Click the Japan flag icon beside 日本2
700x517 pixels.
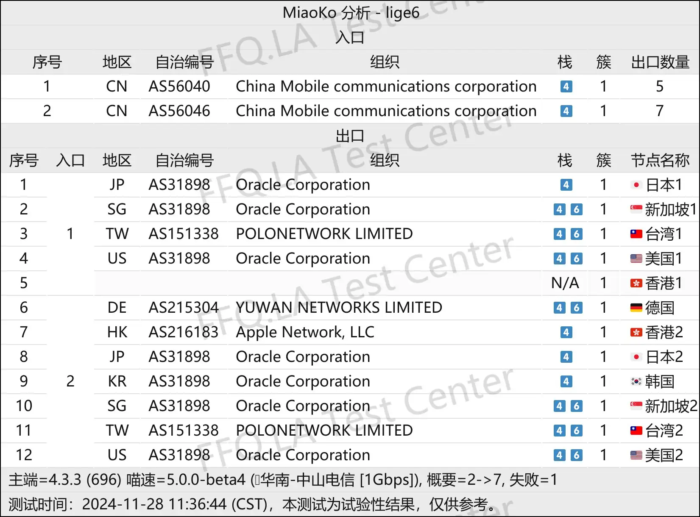[x=636, y=357]
